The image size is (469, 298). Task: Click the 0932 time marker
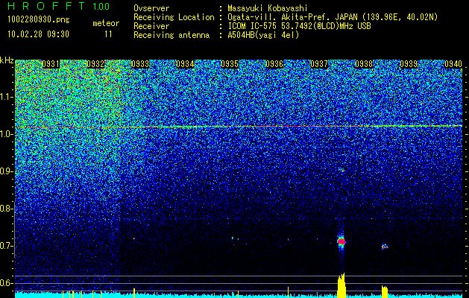click(95, 64)
